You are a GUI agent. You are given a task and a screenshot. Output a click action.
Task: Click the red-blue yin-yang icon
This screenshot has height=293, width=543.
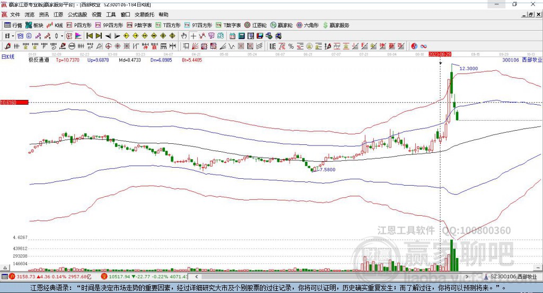coord(414,46)
